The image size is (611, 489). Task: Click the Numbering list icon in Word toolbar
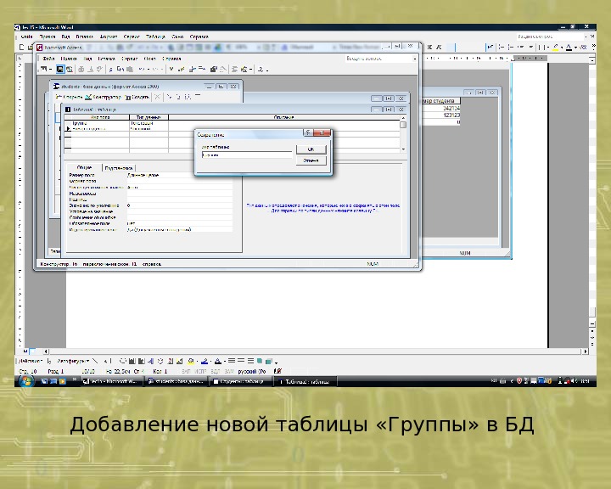[502, 48]
